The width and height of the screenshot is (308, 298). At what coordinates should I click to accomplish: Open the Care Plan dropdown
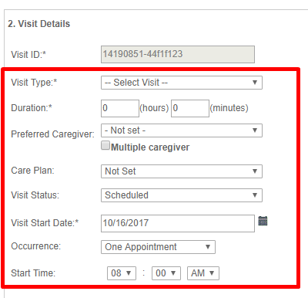tap(182, 171)
